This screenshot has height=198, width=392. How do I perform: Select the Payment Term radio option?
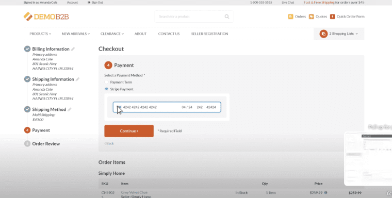(106, 82)
